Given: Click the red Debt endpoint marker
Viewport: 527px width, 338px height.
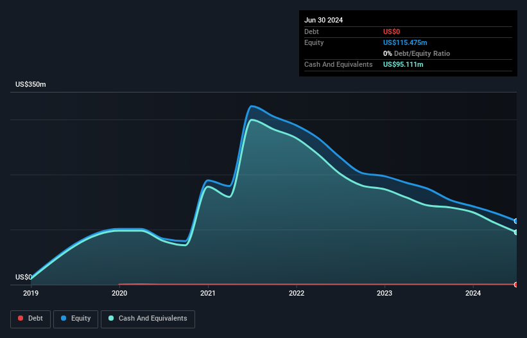Looking at the screenshot, I should point(516,285).
